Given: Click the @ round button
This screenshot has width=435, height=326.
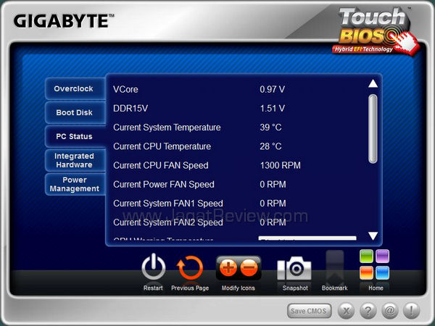Looking at the screenshot, I should [x=389, y=311].
